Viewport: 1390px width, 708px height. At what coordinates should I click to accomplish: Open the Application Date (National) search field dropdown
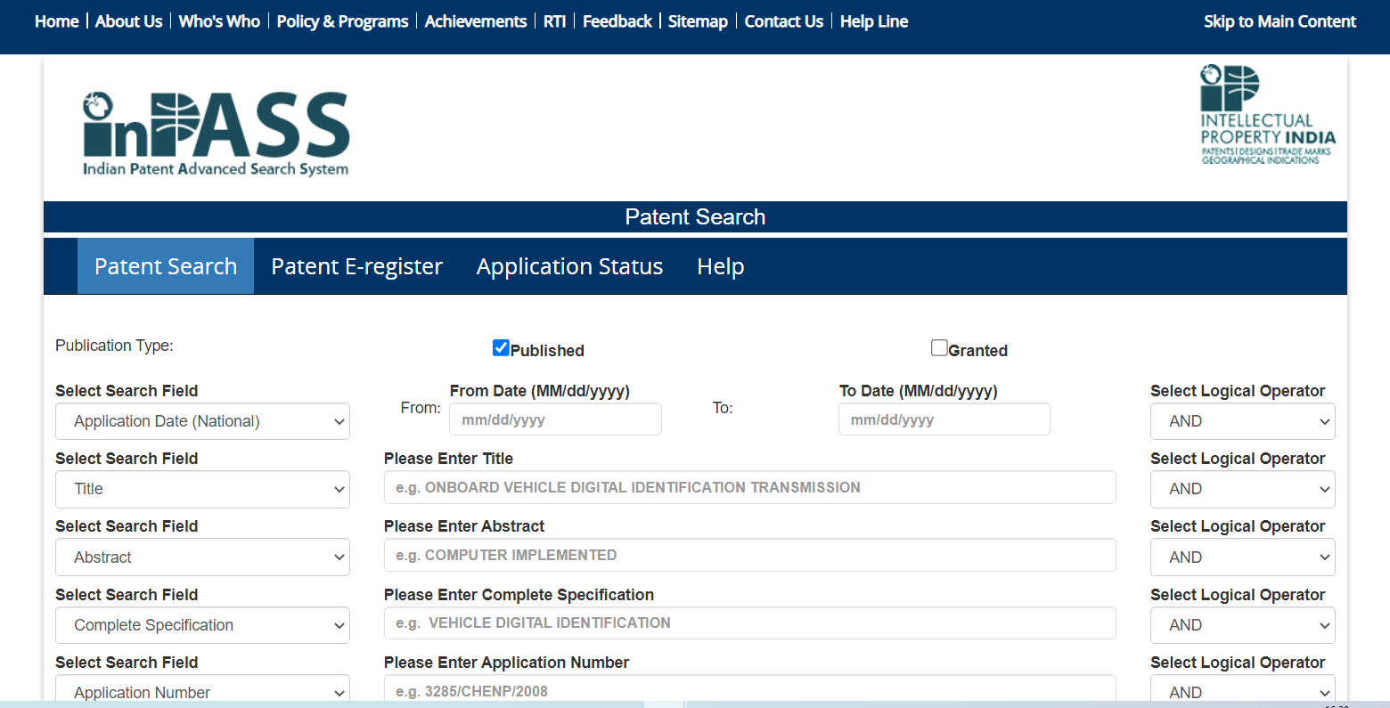(202, 421)
